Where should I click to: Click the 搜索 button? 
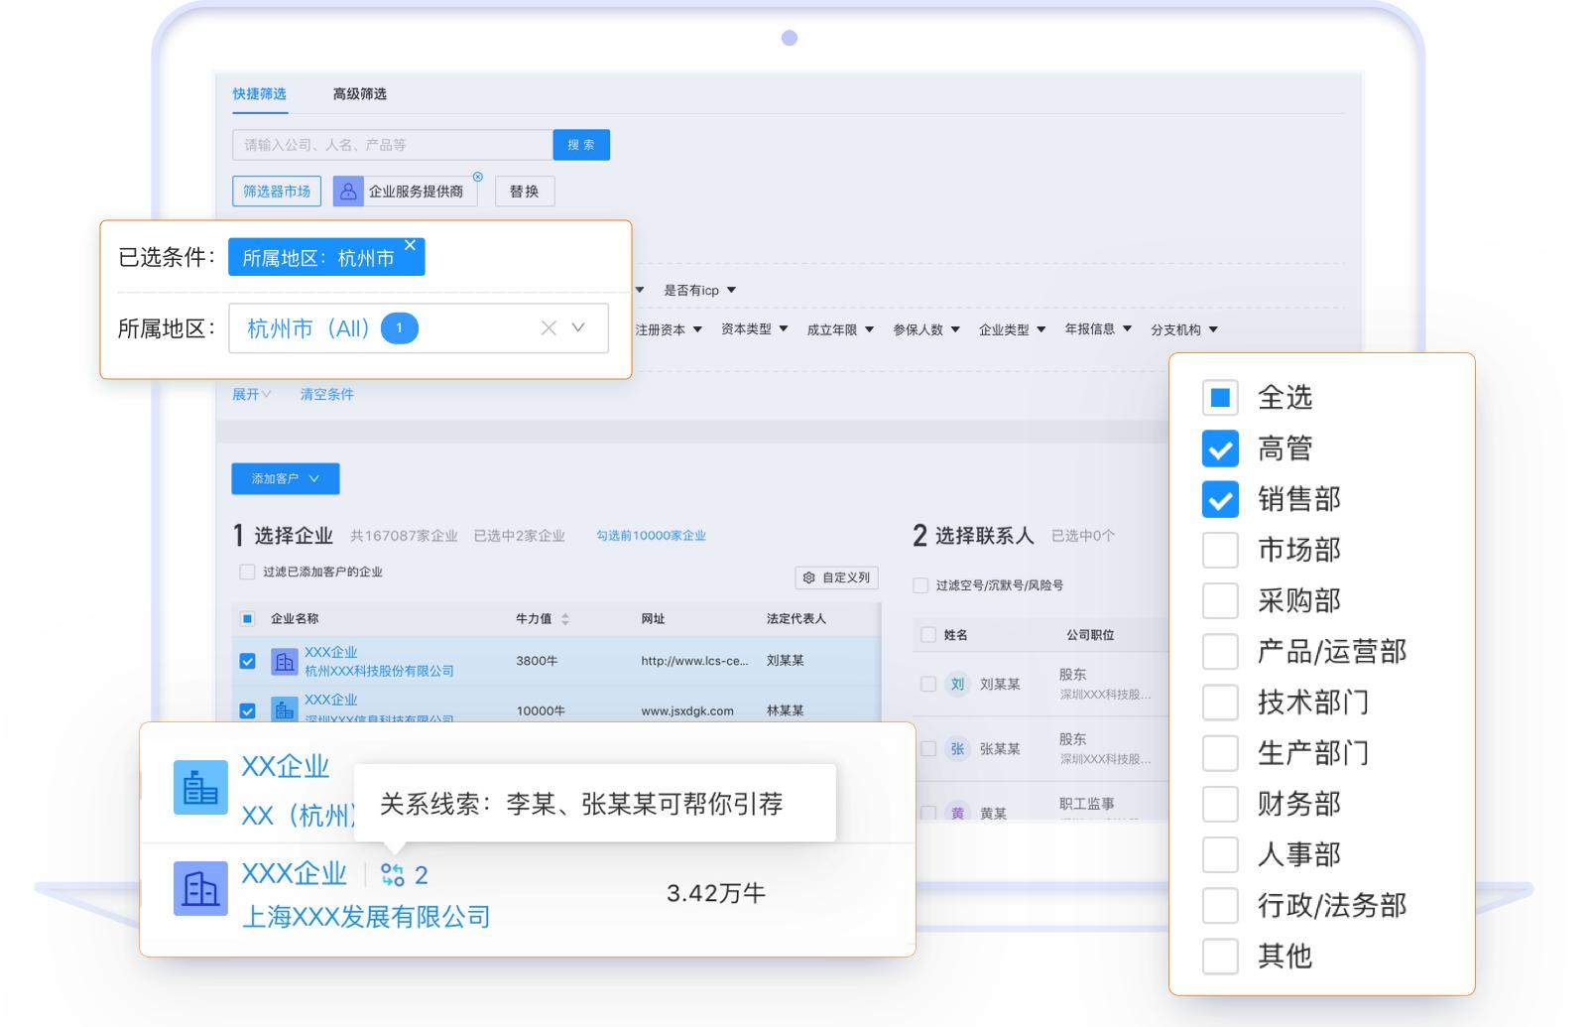581,145
